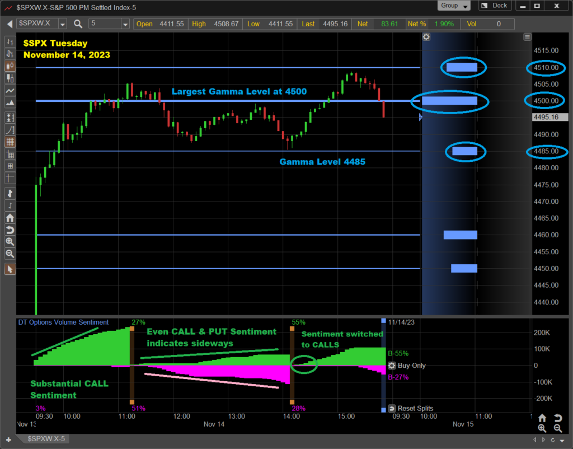Click the 4500 gamma level bar
Screen dimensions: 573x449
coord(449,101)
